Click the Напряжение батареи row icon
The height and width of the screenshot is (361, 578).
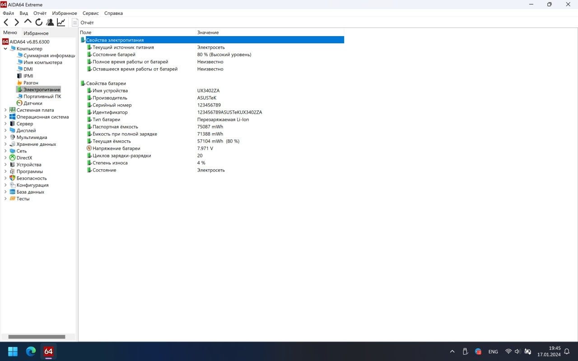[x=89, y=148]
